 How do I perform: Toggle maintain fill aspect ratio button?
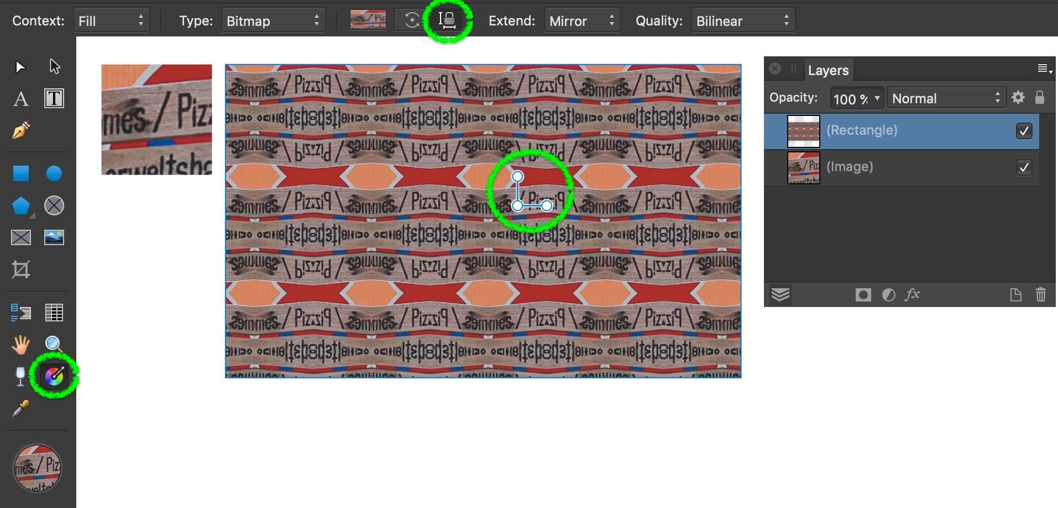447,20
